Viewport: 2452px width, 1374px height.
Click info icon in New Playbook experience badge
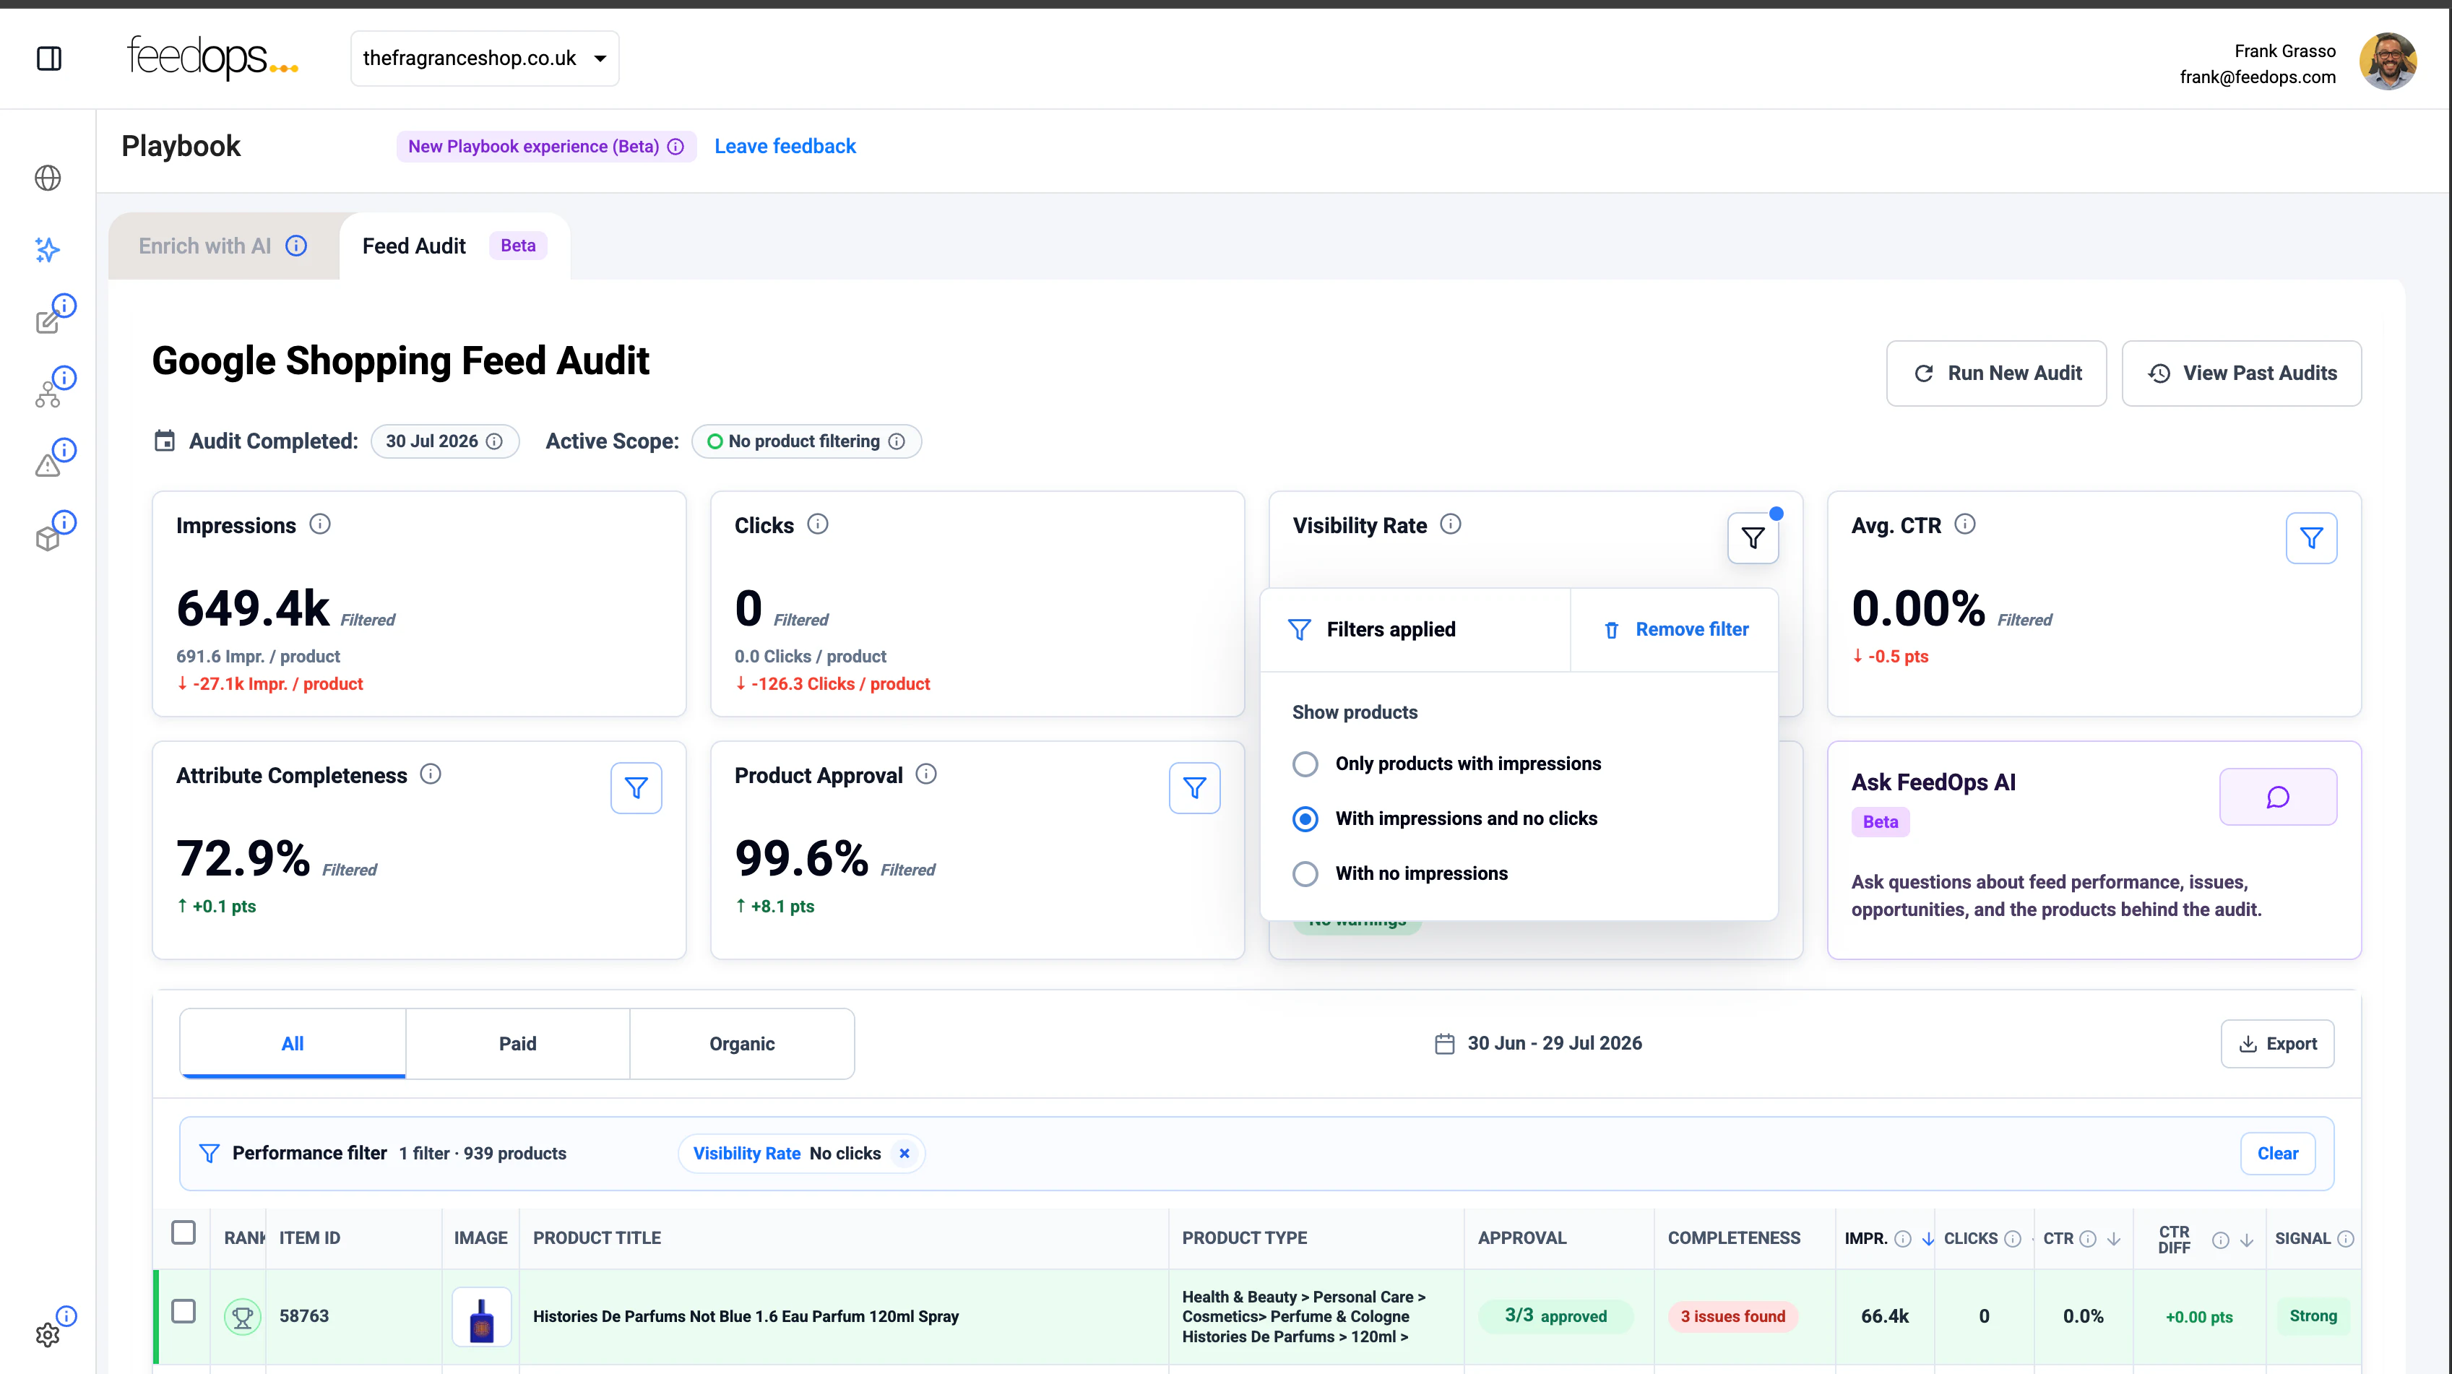click(675, 147)
